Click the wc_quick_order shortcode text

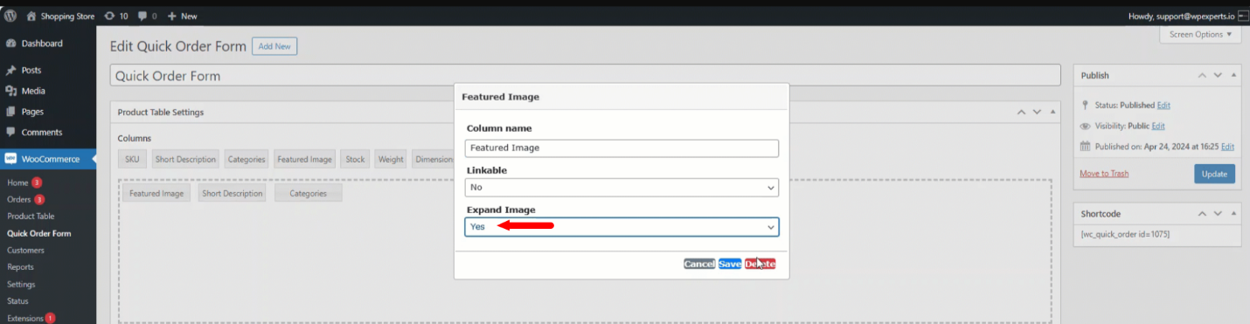[x=1126, y=234]
